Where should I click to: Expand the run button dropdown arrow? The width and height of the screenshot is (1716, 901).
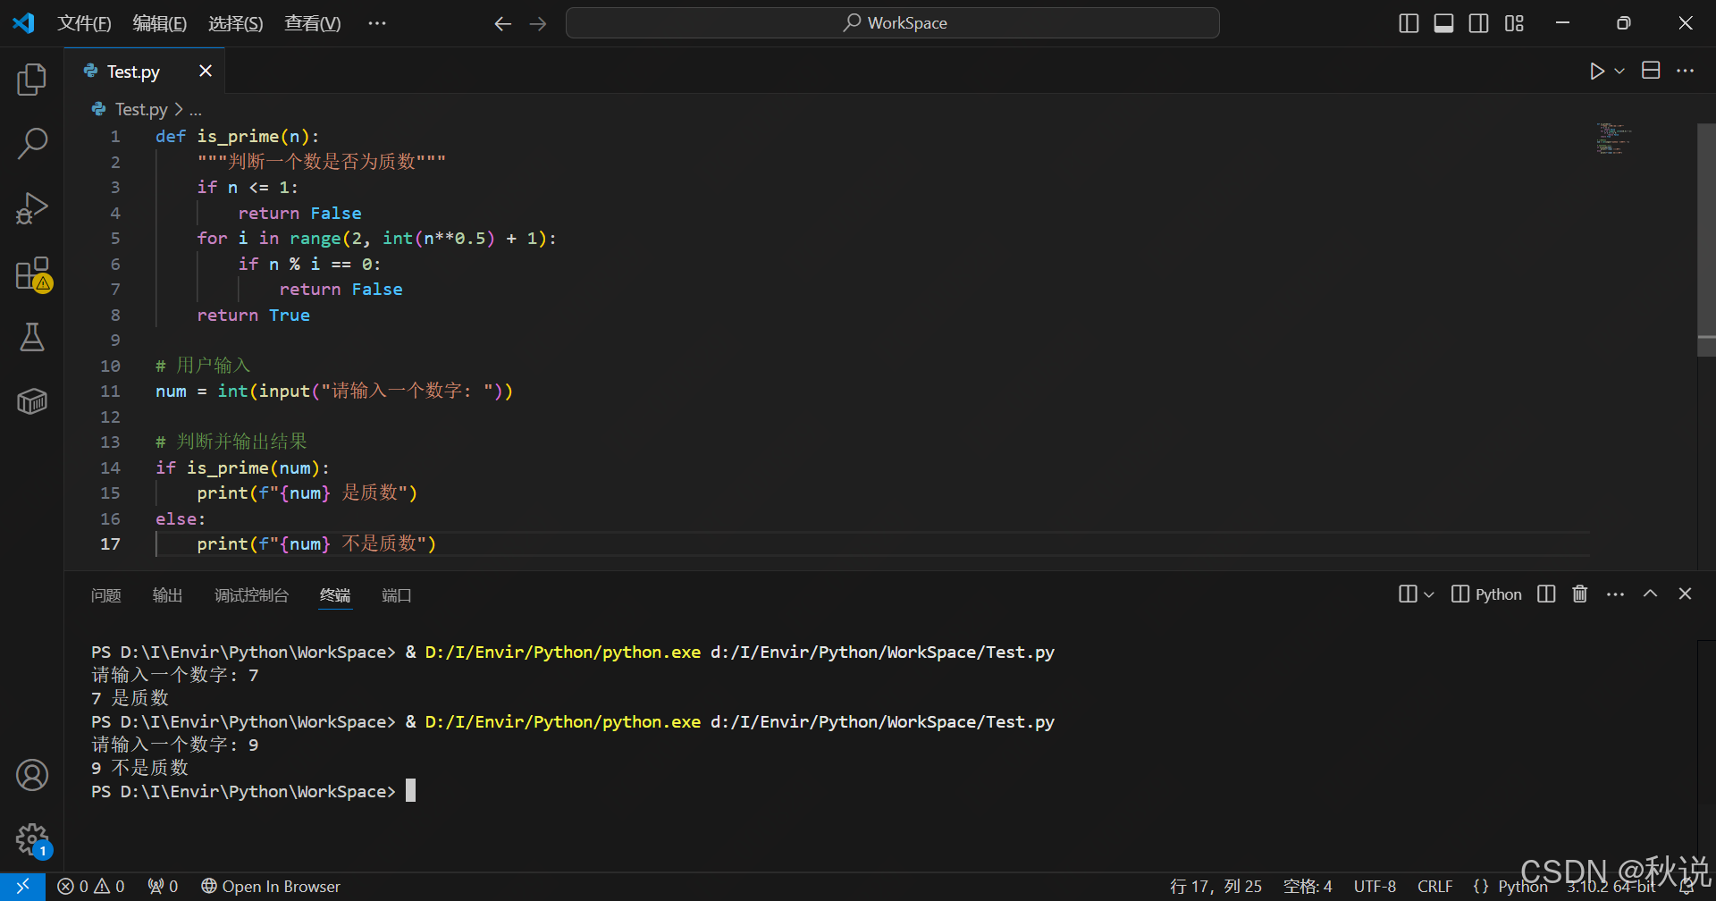pyautogui.click(x=1619, y=72)
